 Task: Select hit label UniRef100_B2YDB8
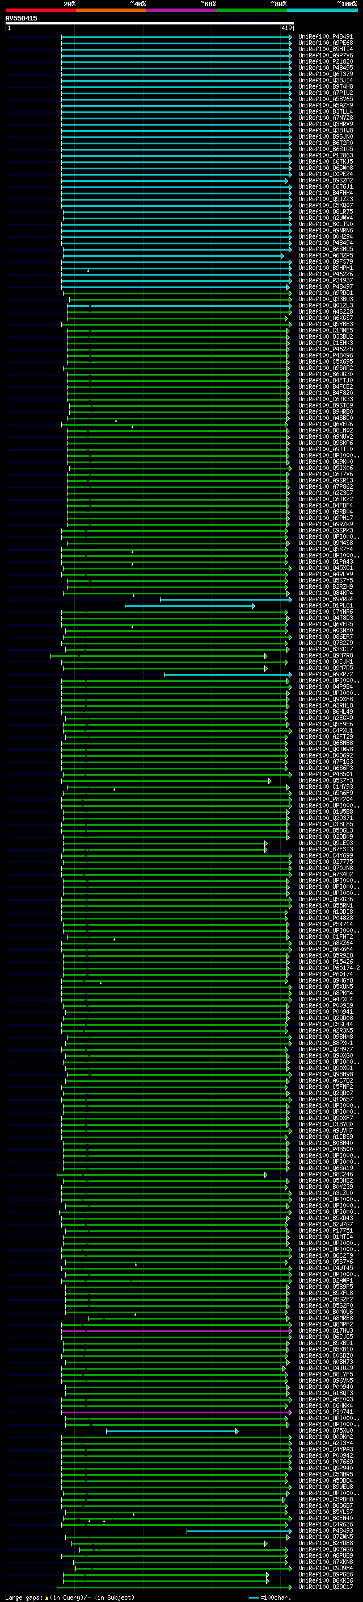(x=325, y=1543)
